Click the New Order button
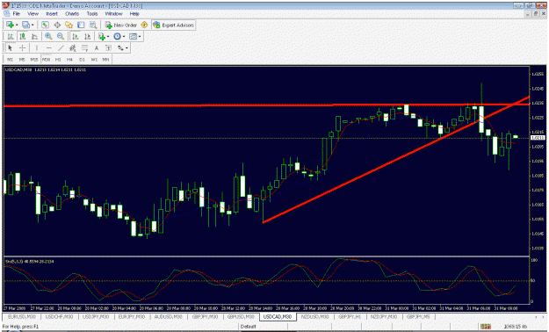Viewport: 549px width, 332px height. (x=121, y=25)
